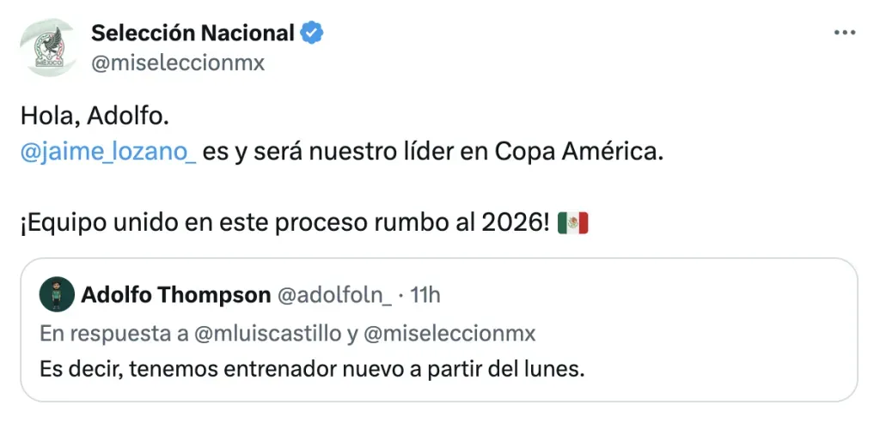The width and height of the screenshot is (880, 423).
Task: Click Adolfo Thompson's small avatar
Action: [55, 295]
